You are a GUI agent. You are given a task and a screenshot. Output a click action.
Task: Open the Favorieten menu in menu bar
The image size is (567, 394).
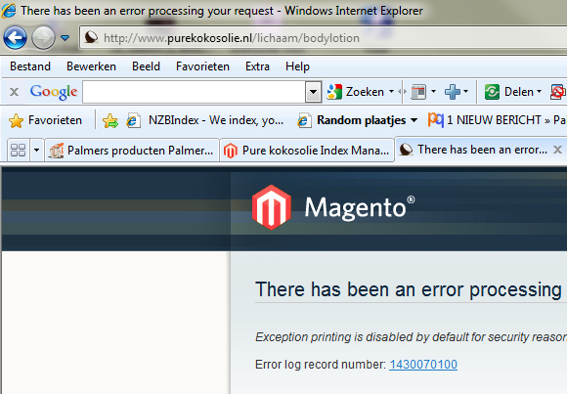pyautogui.click(x=203, y=66)
